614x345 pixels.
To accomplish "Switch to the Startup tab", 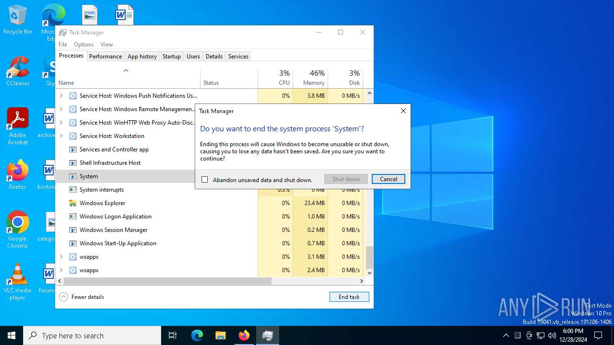I will (172, 57).
